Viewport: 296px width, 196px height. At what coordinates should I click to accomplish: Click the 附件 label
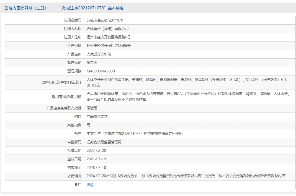click(78, 116)
